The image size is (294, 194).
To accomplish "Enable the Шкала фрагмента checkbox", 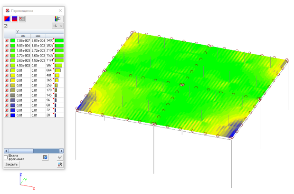I will 6,157.
